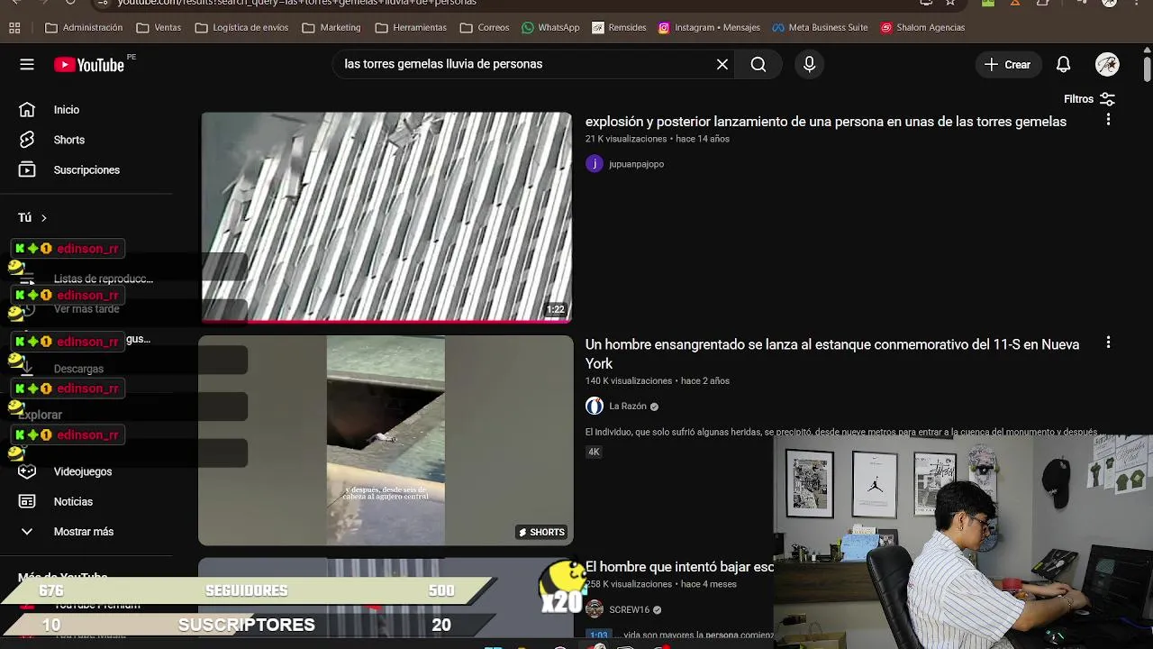Viewport: 1153px width, 649px height.
Task: Open the Crear menu
Action: point(1008,64)
